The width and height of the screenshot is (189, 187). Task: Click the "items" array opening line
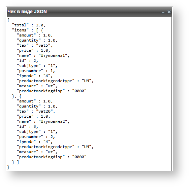pyautogui.click(x=28, y=30)
